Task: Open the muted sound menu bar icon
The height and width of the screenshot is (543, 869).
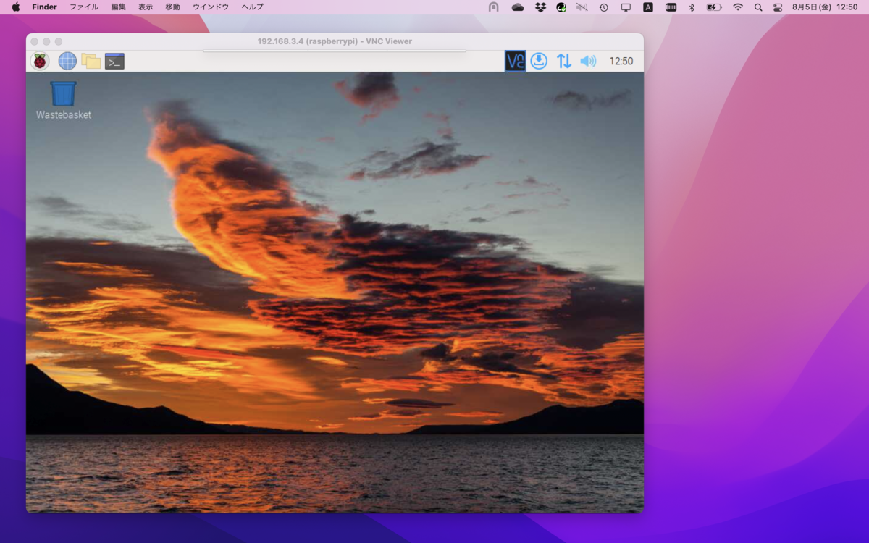Action: coord(582,7)
